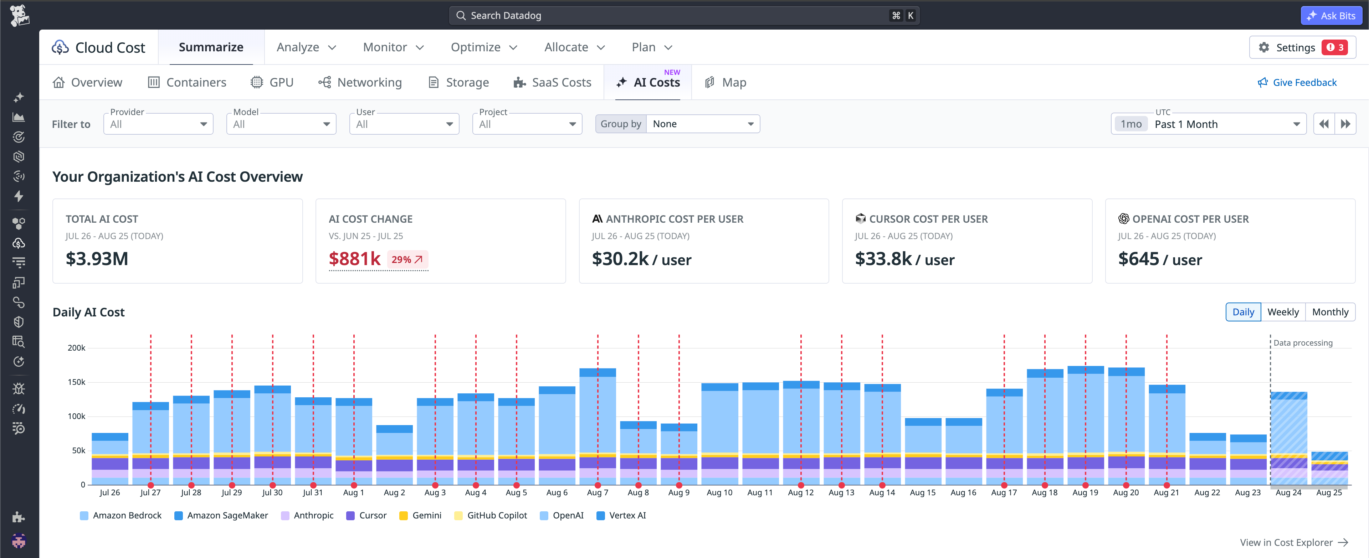This screenshot has height=558, width=1369.
Task: Switch to the SaaS Costs tab
Action: 552,82
